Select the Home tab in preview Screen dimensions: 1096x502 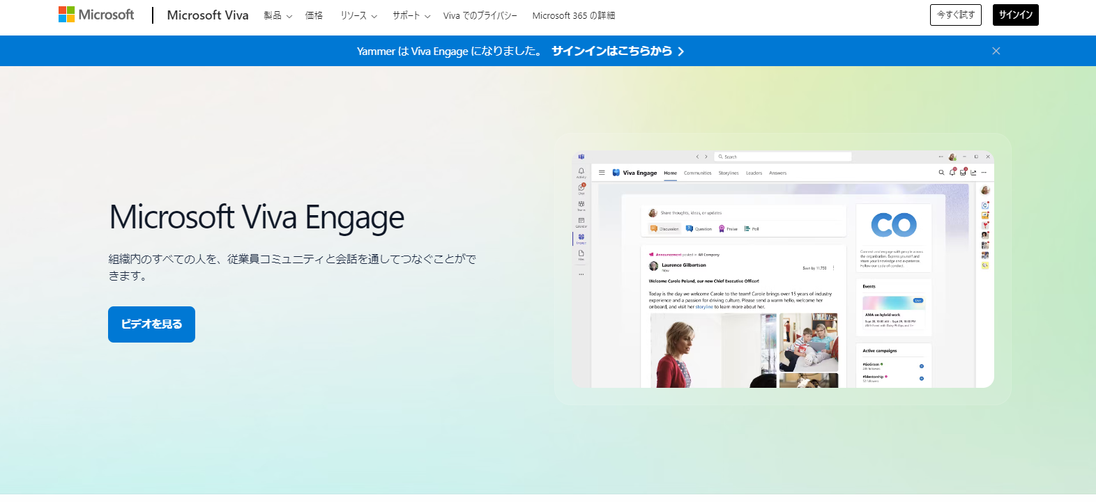pyautogui.click(x=671, y=173)
